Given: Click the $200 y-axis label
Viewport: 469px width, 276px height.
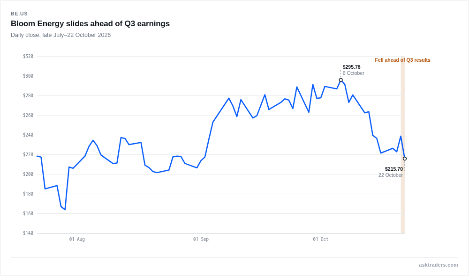Looking at the screenshot, I should [x=28, y=174].
